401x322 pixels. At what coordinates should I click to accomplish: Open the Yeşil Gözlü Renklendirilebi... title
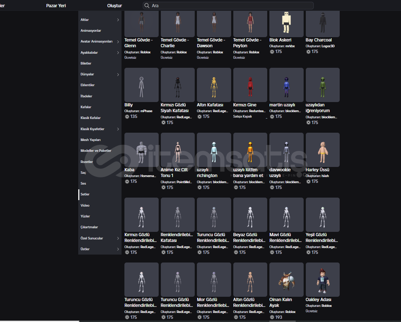point(322,238)
